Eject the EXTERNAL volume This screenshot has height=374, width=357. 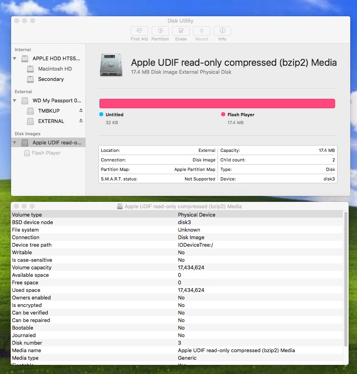coord(81,121)
